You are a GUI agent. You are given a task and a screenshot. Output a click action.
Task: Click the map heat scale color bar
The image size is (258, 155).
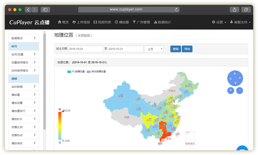tap(60, 125)
